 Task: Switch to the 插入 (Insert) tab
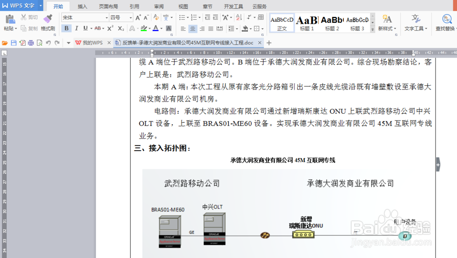tap(82, 6)
